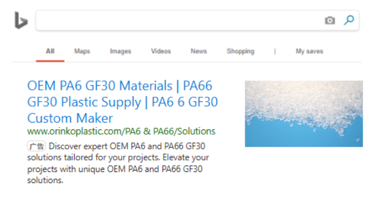Screen dimensions: 384x200
Task: Select the All results tab
Action: 50,51
